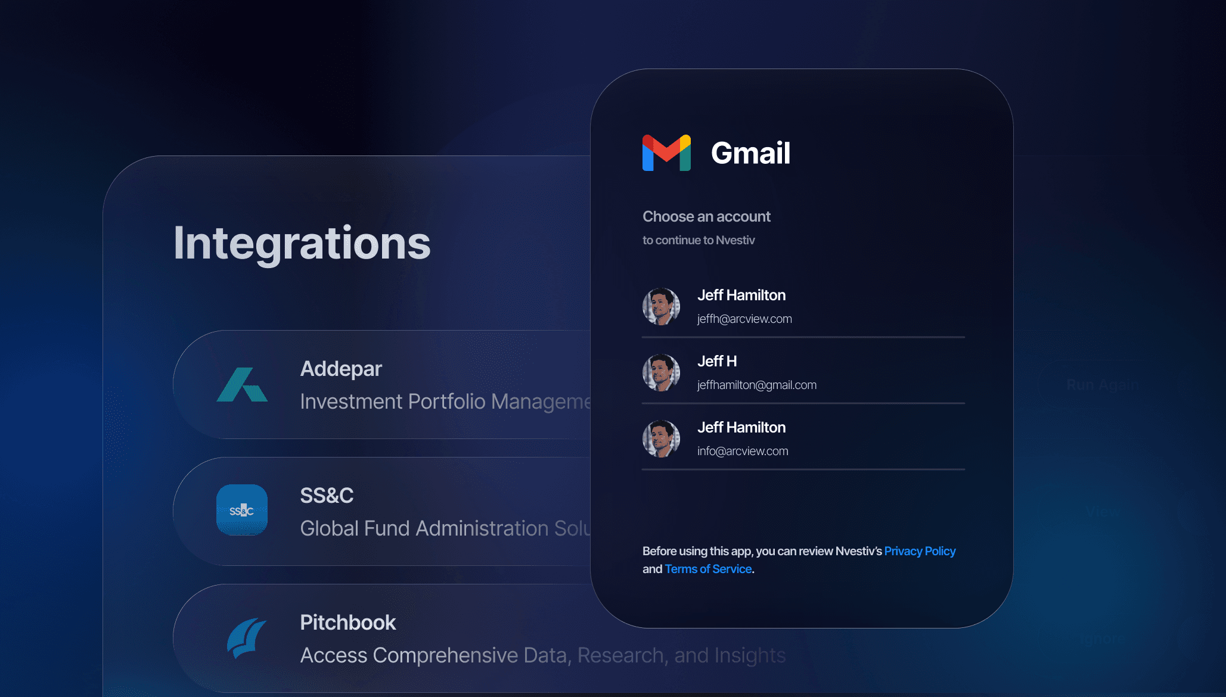Choose the info@arcview.com account
1226x697 pixels.
[743, 451]
